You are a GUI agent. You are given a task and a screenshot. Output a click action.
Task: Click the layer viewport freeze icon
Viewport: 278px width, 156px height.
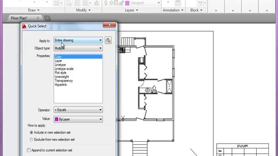point(116,3)
